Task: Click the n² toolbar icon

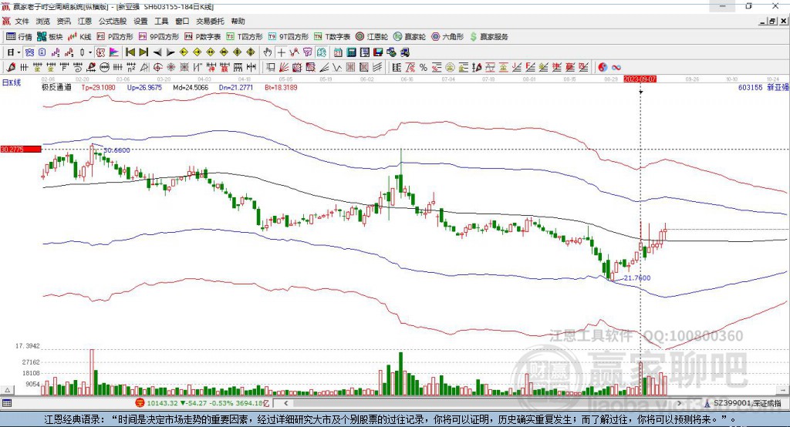Action: click(131, 67)
